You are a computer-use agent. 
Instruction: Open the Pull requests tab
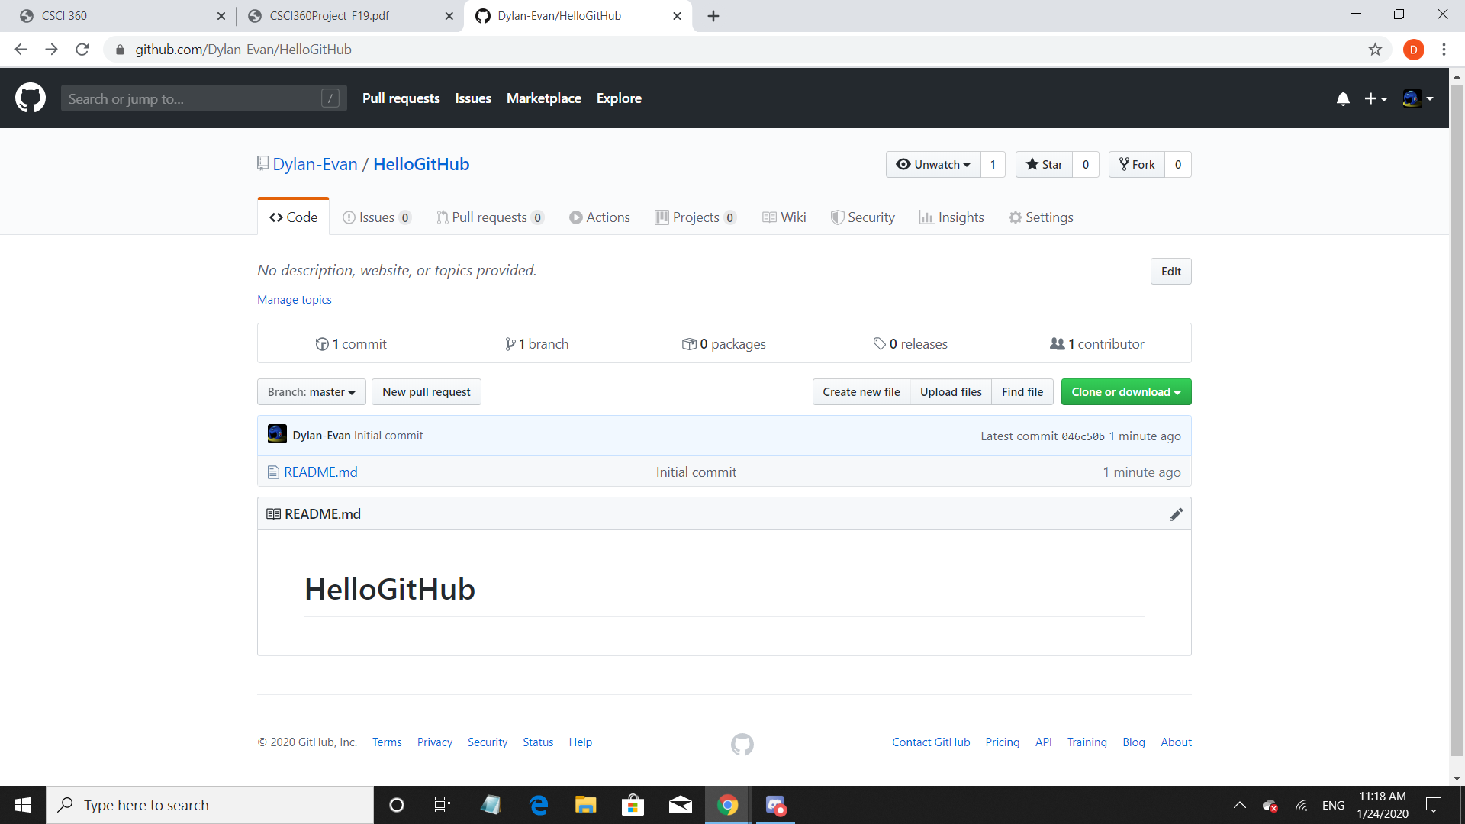tap(489, 217)
